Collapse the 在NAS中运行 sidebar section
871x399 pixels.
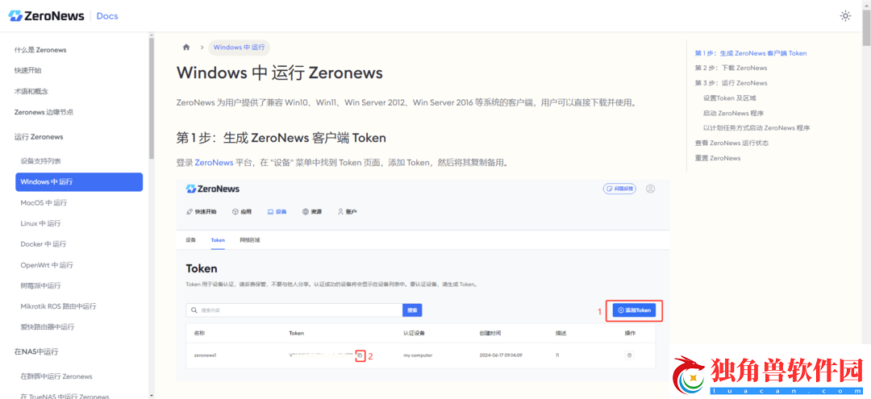[x=36, y=351]
